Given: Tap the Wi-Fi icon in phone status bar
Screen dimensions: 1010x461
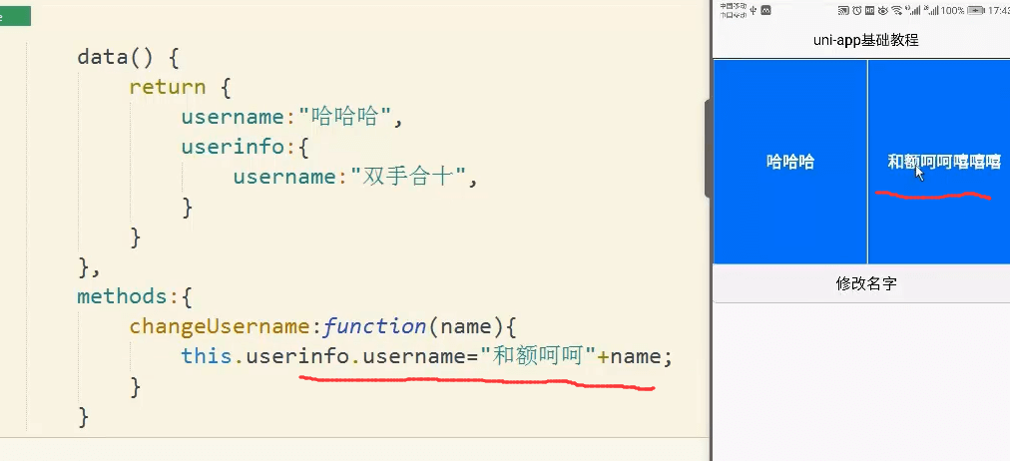Looking at the screenshot, I should (x=897, y=10).
